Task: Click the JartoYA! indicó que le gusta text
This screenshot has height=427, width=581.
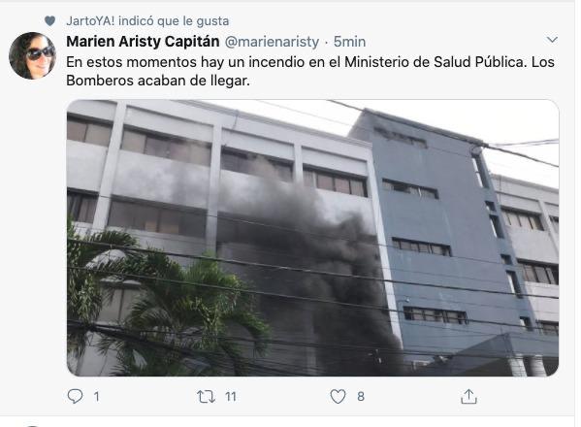Action: pos(147,21)
